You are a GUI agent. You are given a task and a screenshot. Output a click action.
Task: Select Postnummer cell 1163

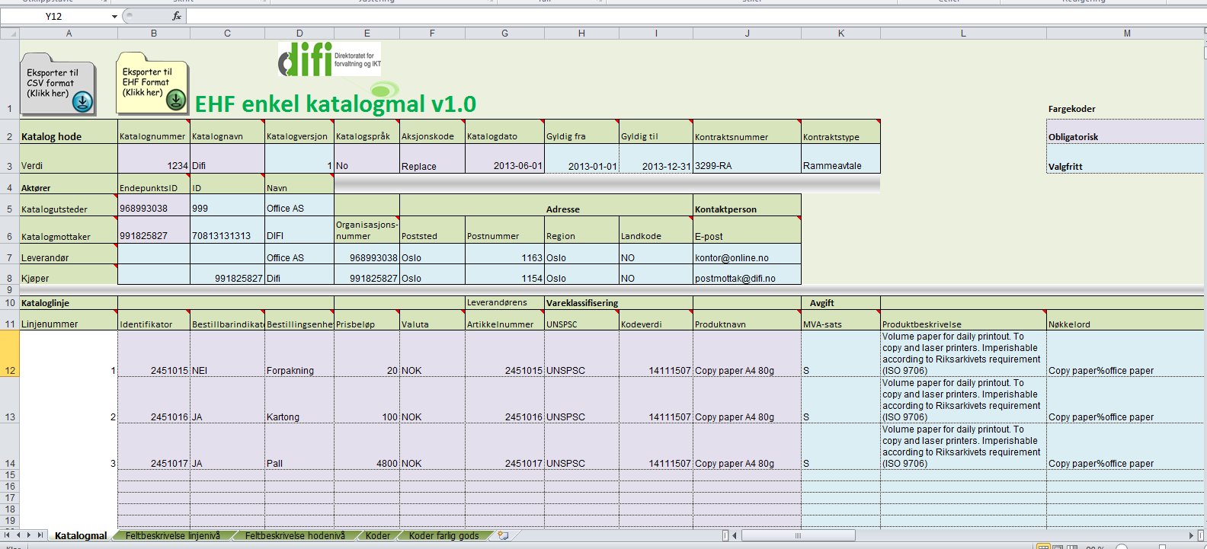pos(504,254)
